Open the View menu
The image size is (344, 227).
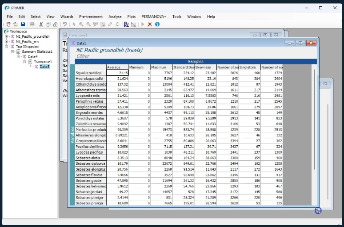[x=50, y=16]
